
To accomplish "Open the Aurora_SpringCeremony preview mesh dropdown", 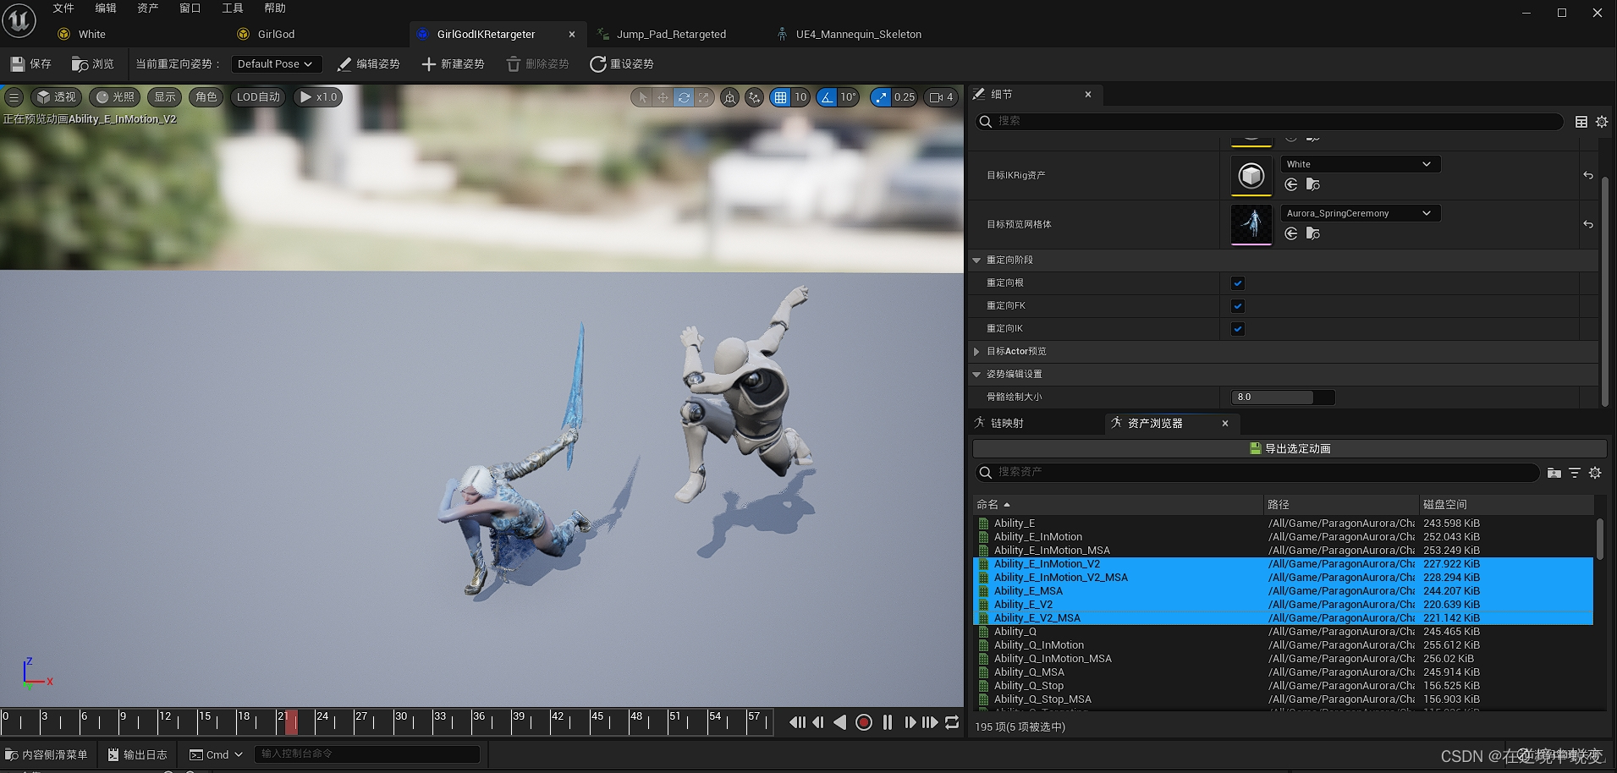I will click(1360, 213).
